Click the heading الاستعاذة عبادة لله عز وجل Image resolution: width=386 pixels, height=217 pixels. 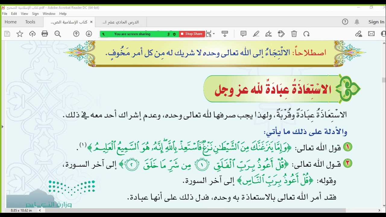[273, 89]
